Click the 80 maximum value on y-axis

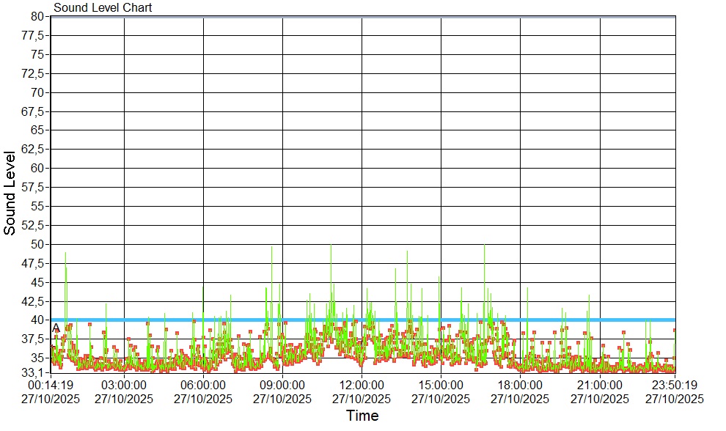coord(38,17)
